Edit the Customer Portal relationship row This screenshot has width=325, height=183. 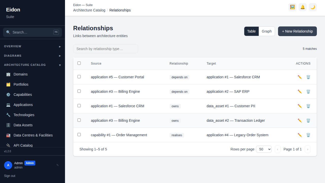pyautogui.click(x=300, y=77)
